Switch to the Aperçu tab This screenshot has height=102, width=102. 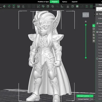pyautogui.click(x=65, y=2)
